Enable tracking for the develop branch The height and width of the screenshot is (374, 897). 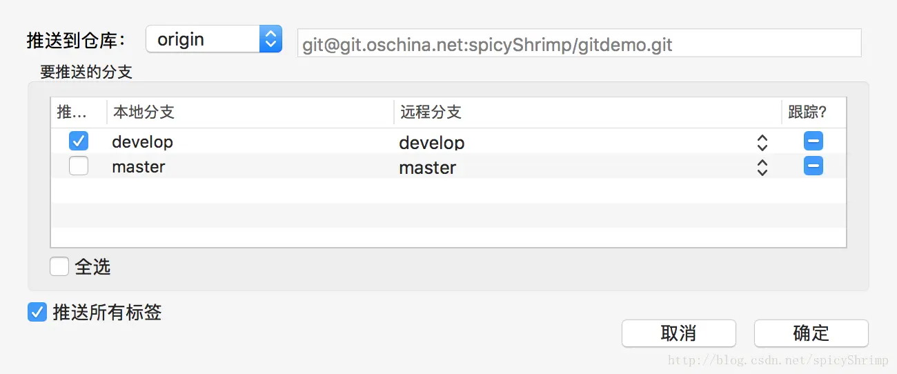[x=813, y=141]
